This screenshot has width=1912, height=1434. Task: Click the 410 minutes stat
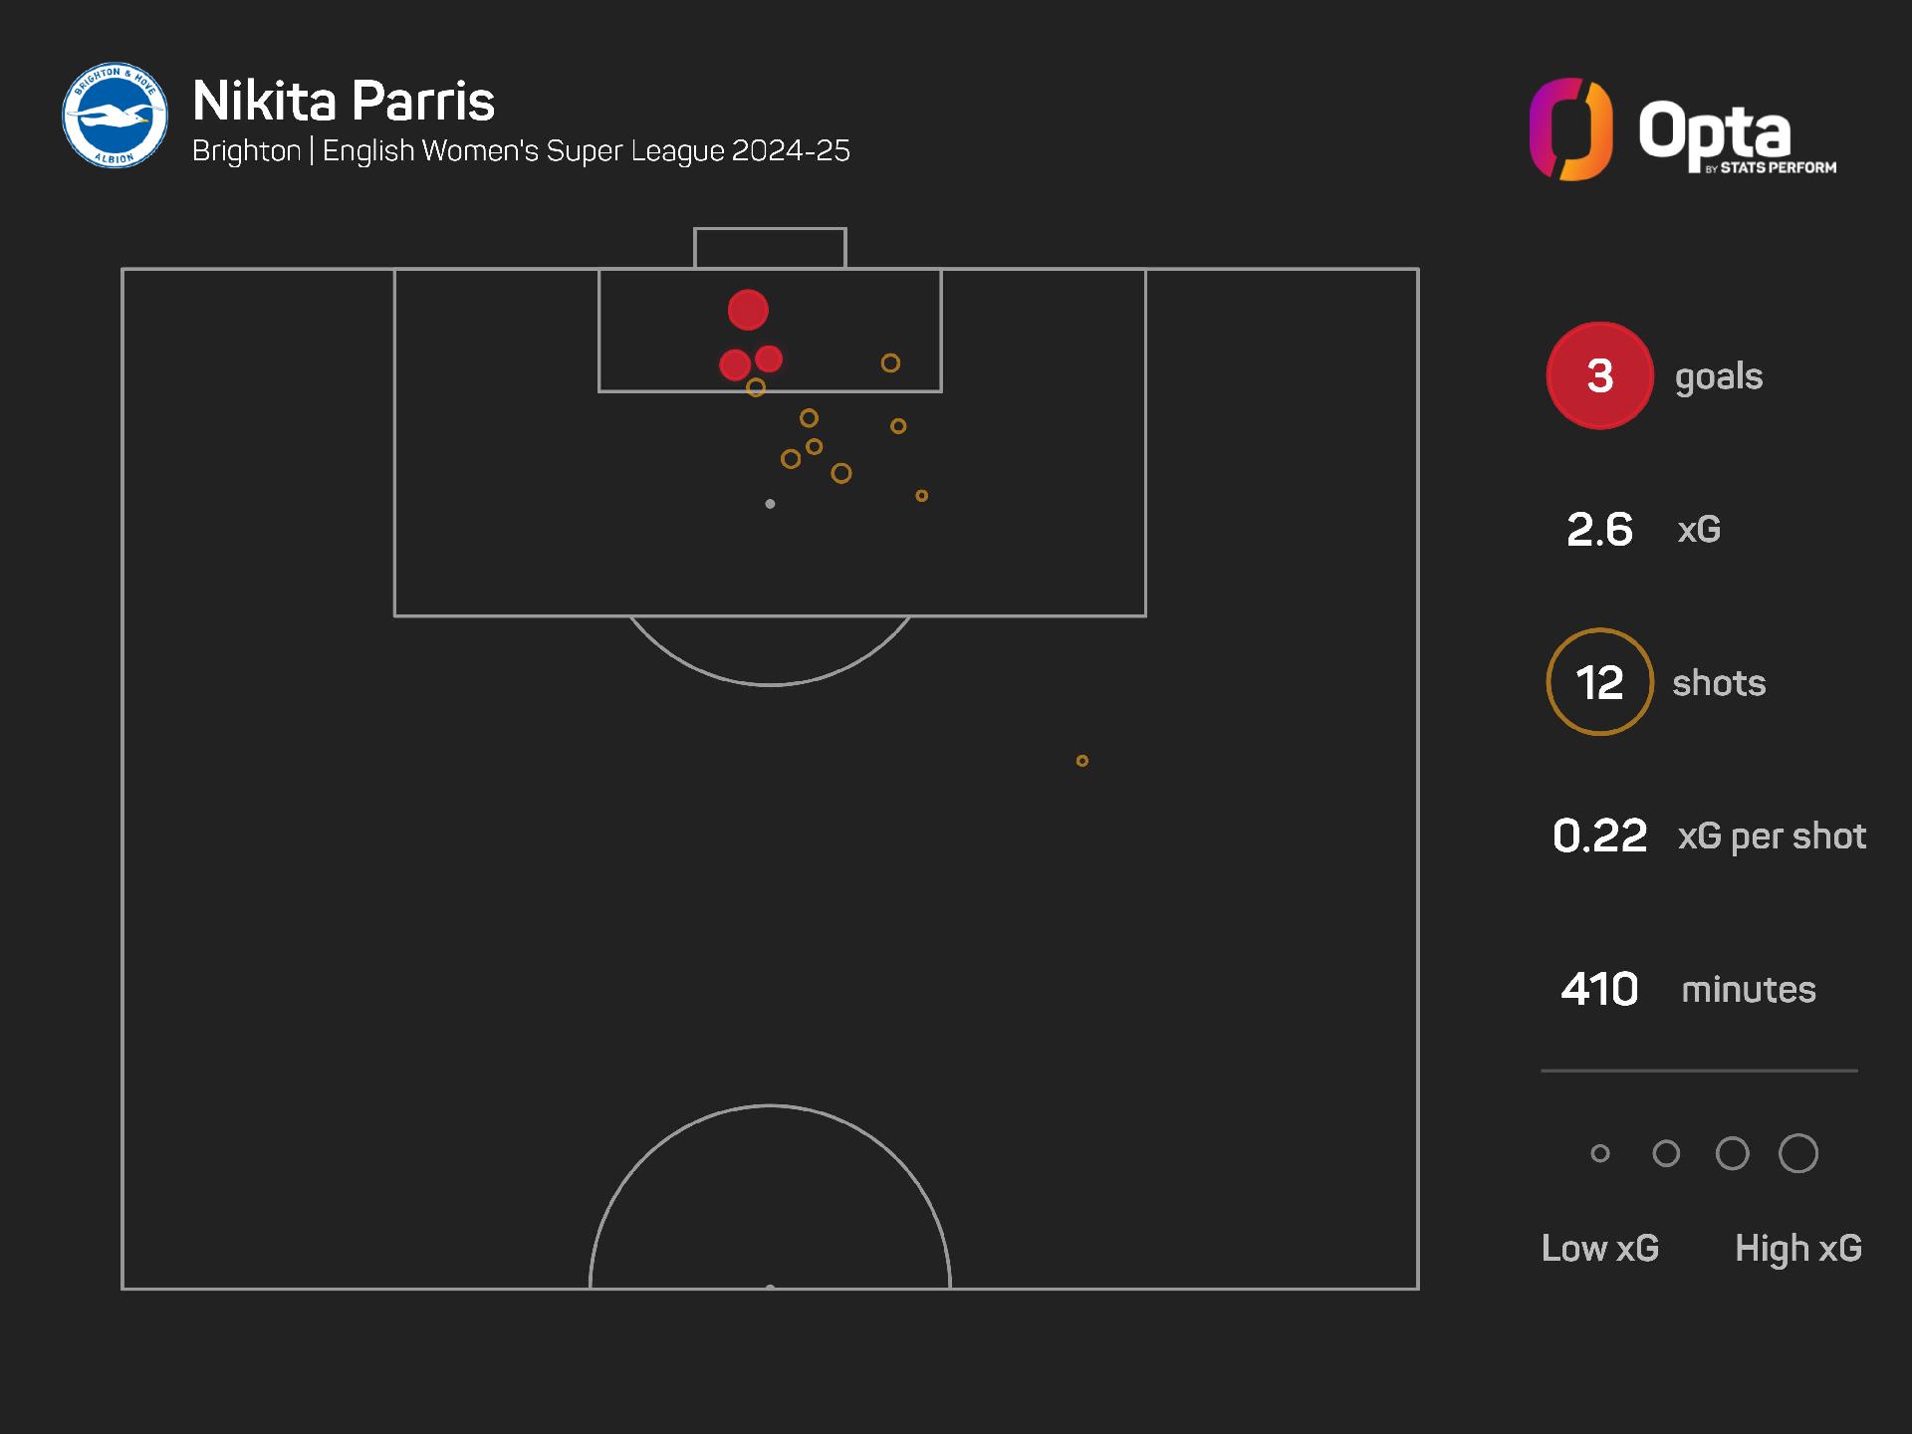pyautogui.click(x=1689, y=989)
